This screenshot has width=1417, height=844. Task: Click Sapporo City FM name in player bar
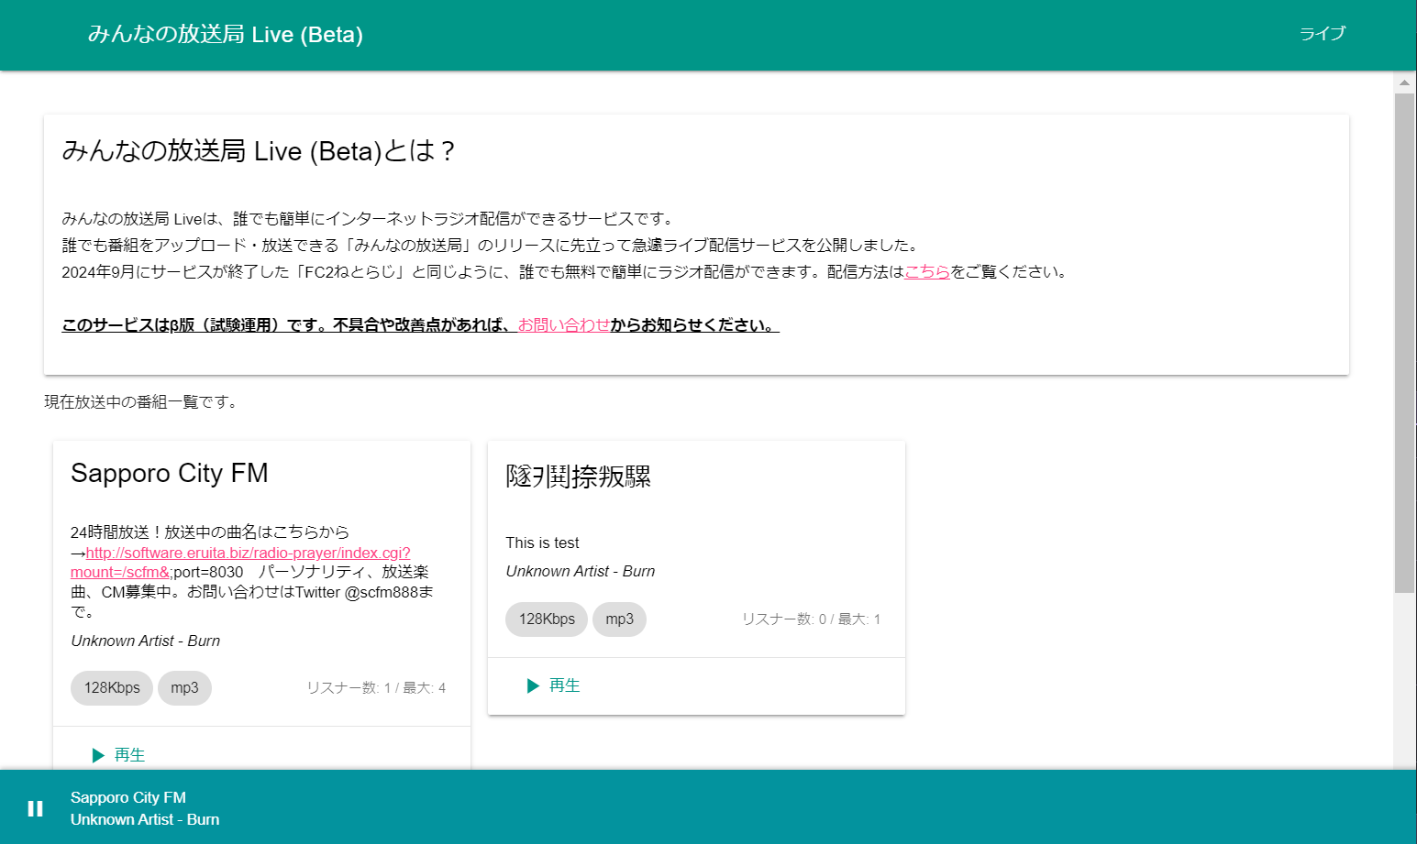click(x=128, y=798)
